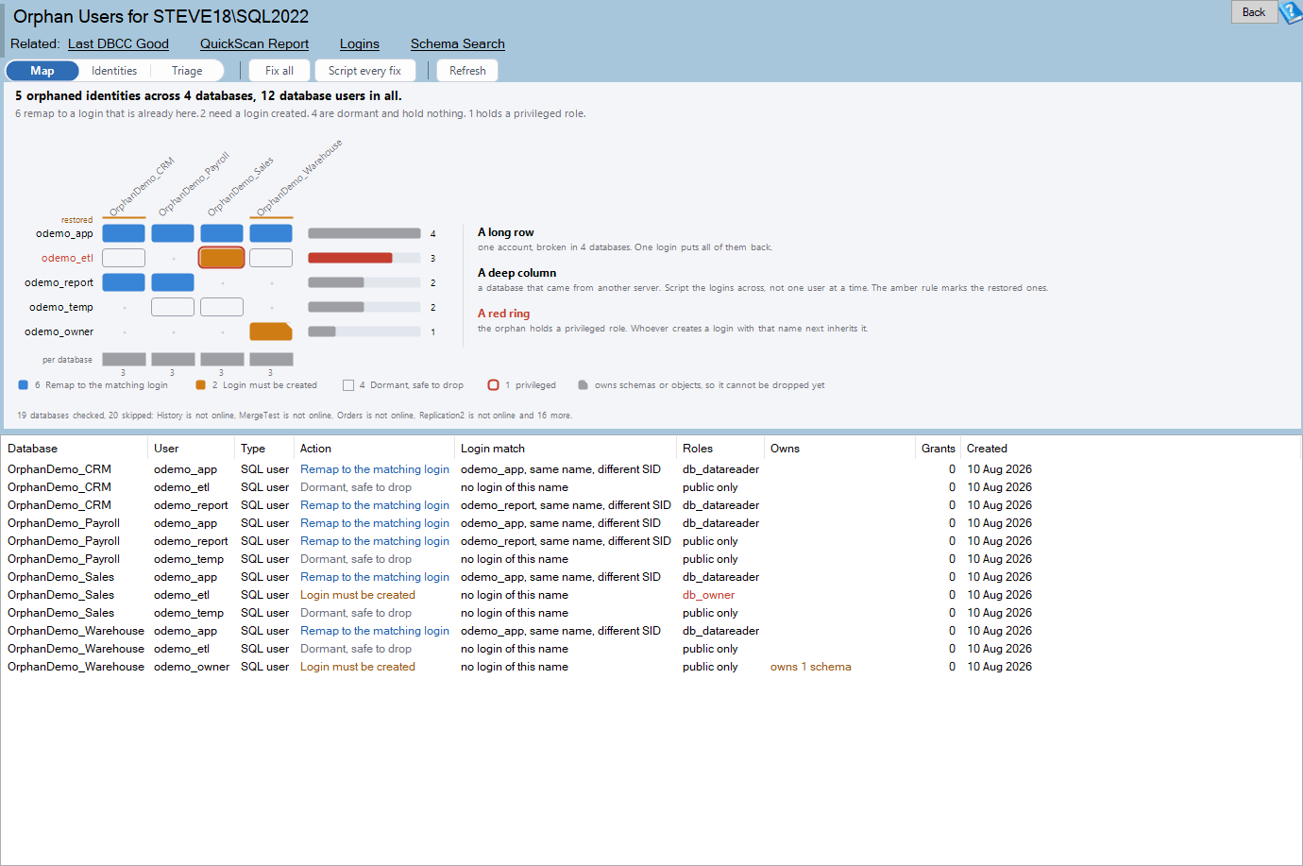Screen dimensions: 1303x866
Task: Click the OrphanDemo_Payroll column bar in per database row
Action: click(173, 359)
